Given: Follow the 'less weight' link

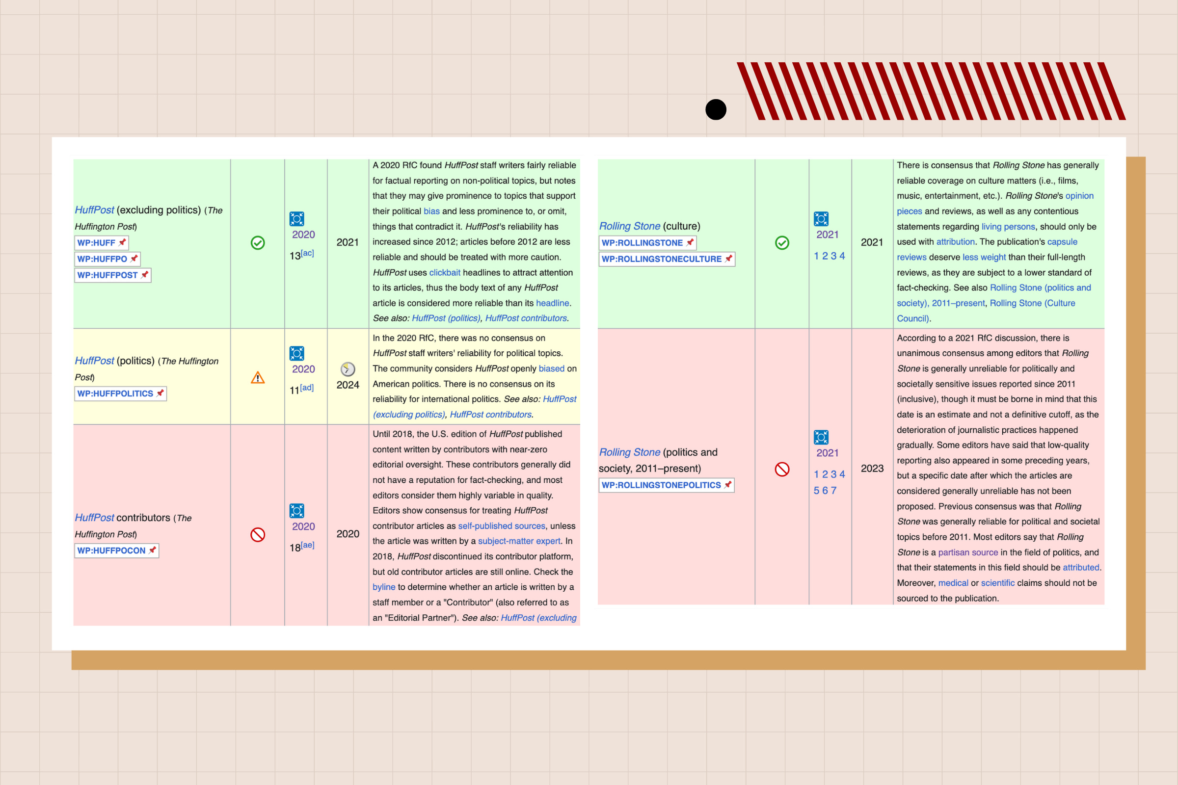Looking at the screenshot, I should coord(984,257).
